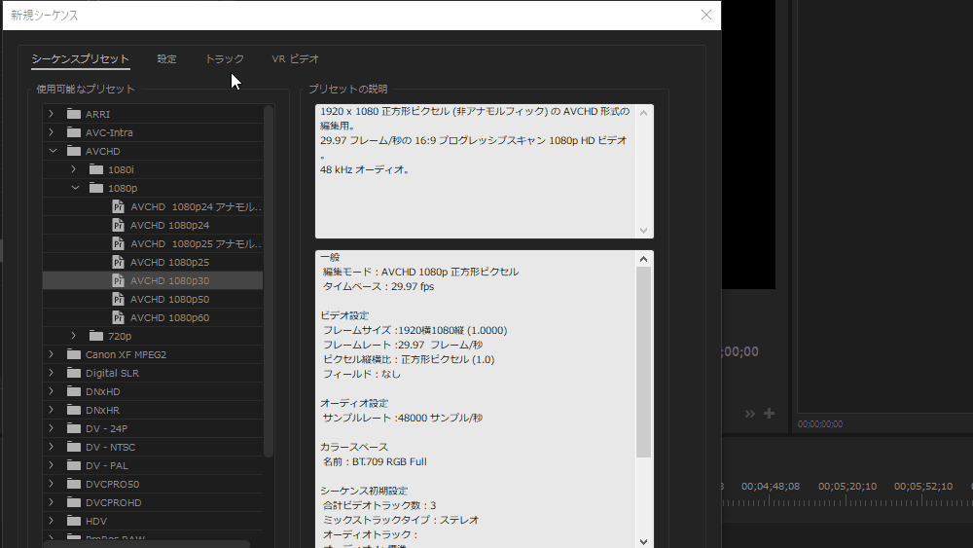Screen dimensions: 973x548
Task: Click the preset list vertical scrollbar
Action: (x=269, y=281)
